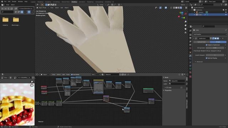Viewport: 228px width, 128px height.
Task: Switch viewport to rendered shading
Action: 181,8
